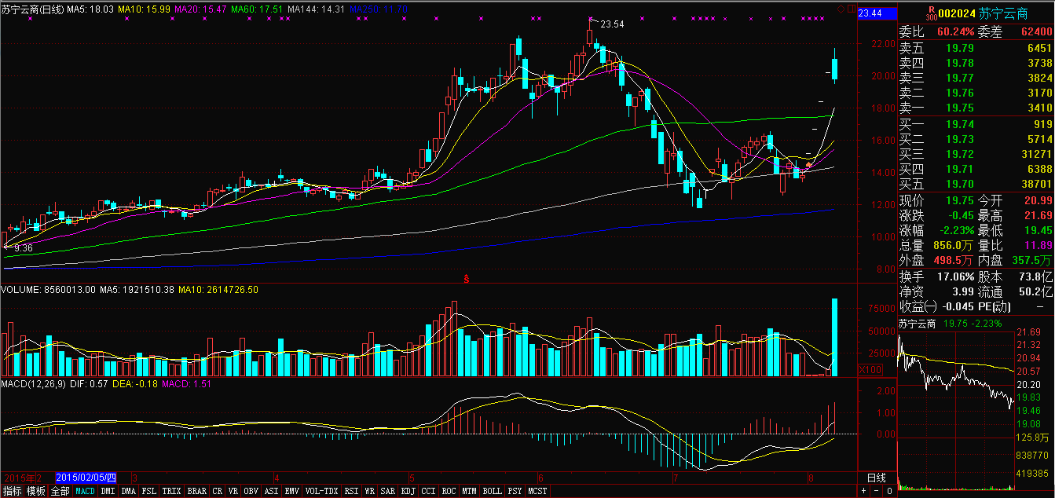Click the highlighted date 2015/02/05/四

[86, 478]
